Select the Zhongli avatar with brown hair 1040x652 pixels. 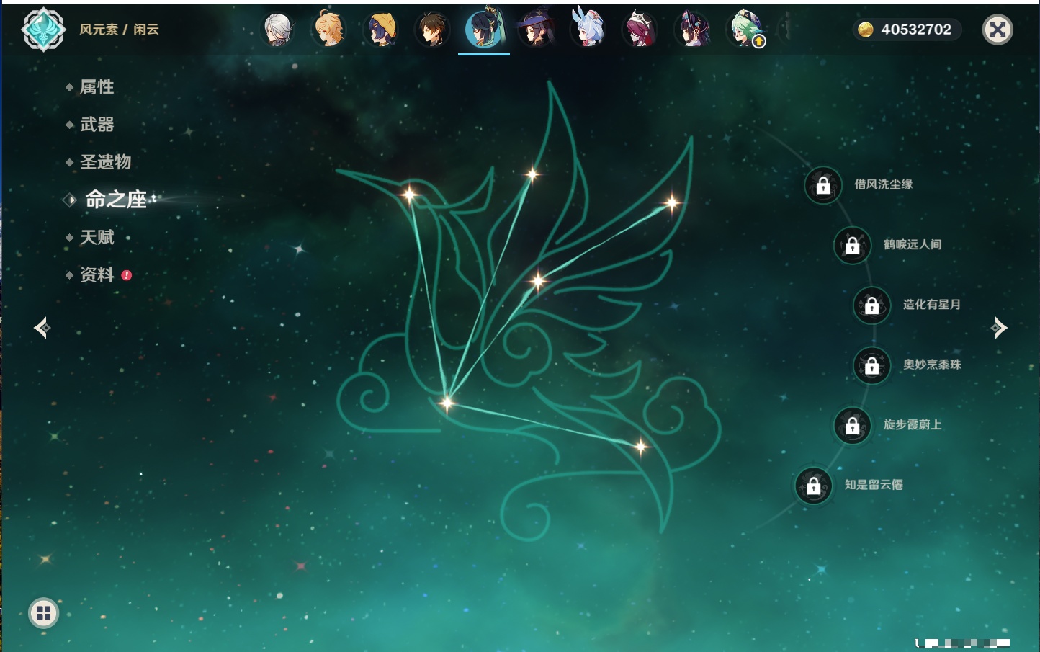(x=432, y=30)
